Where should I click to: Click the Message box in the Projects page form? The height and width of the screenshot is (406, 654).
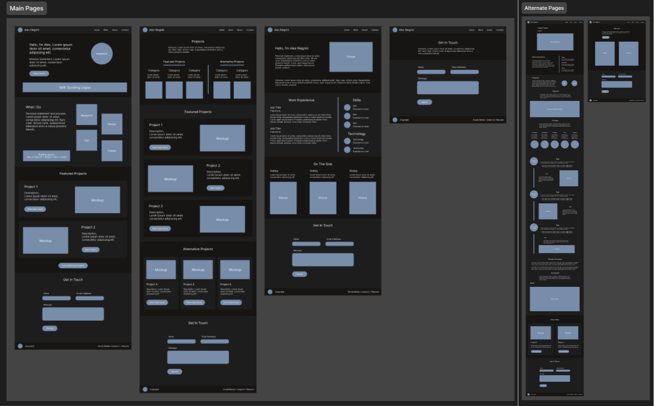[x=198, y=357]
